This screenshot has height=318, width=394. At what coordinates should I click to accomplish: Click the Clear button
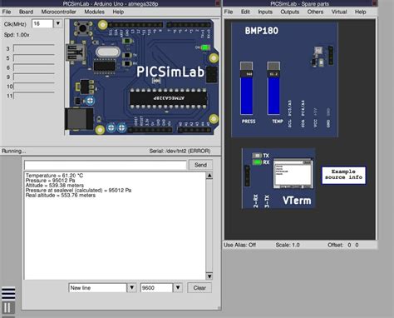click(x=199, y=288)
